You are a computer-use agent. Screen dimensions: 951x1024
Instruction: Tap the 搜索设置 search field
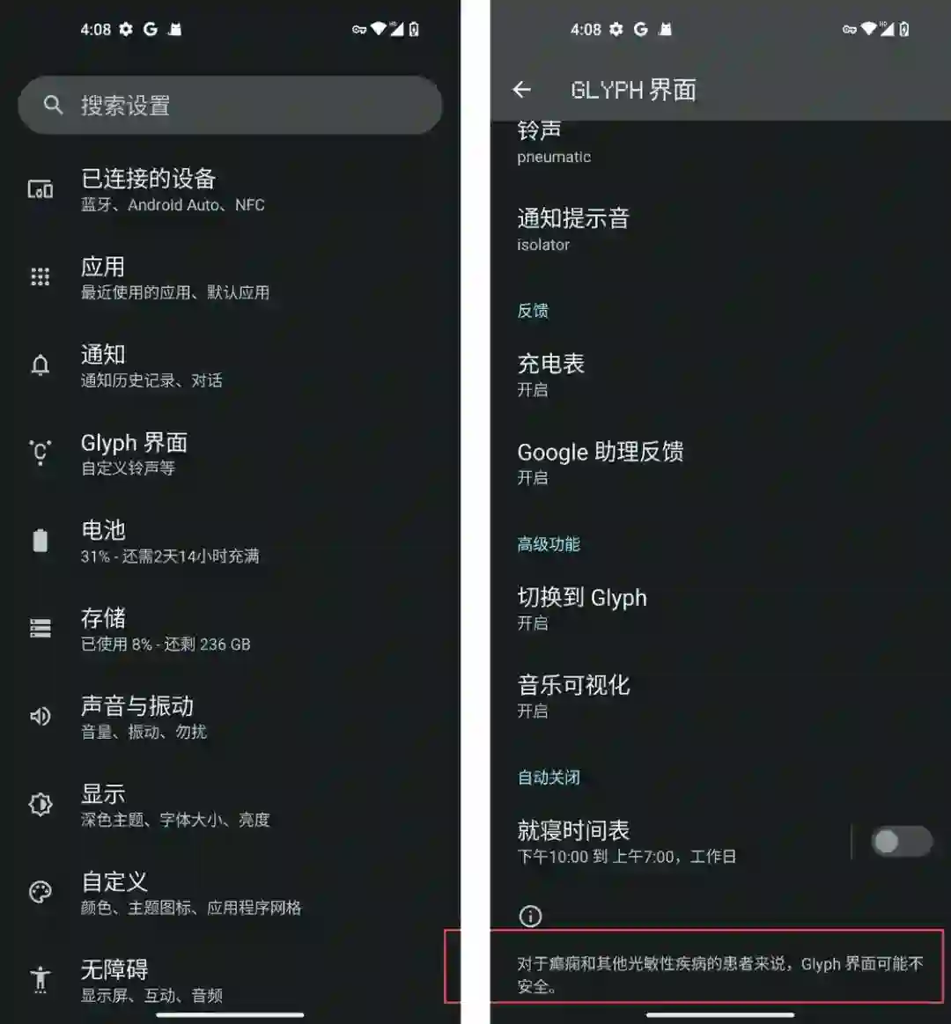[230, 105]
